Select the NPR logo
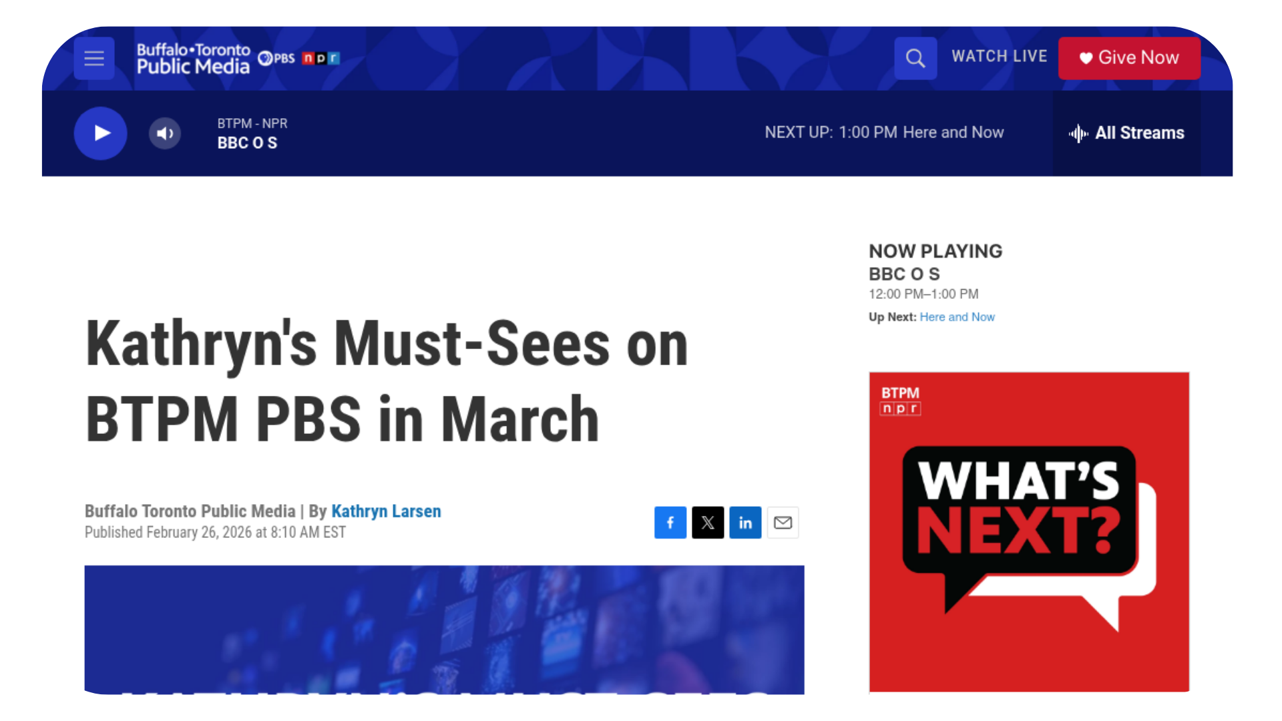Screen dimensions: 1282x721 click(x=320, y=58)
